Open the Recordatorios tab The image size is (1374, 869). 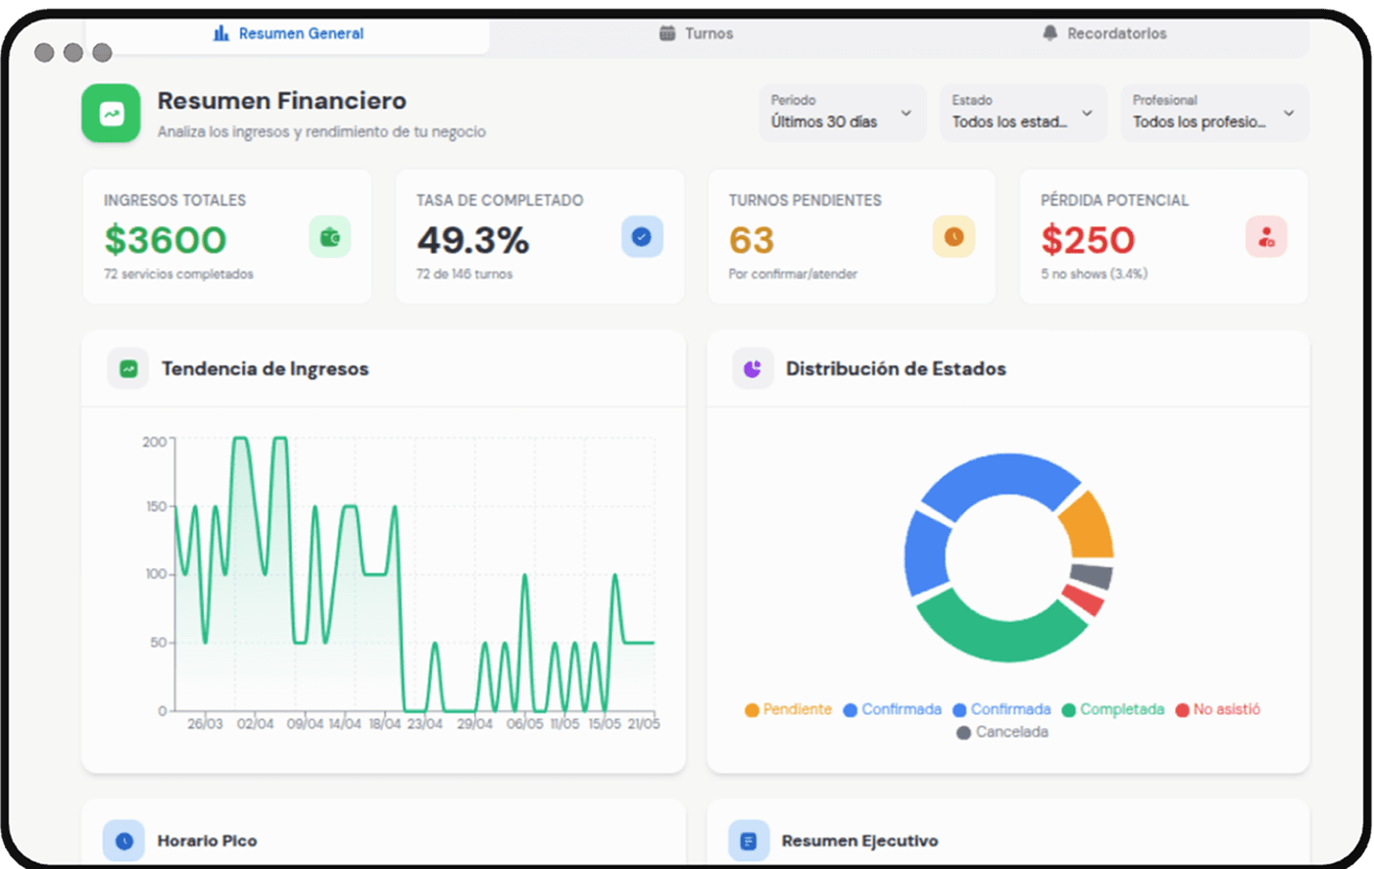pyautogui.click(x=1104, y=33)
